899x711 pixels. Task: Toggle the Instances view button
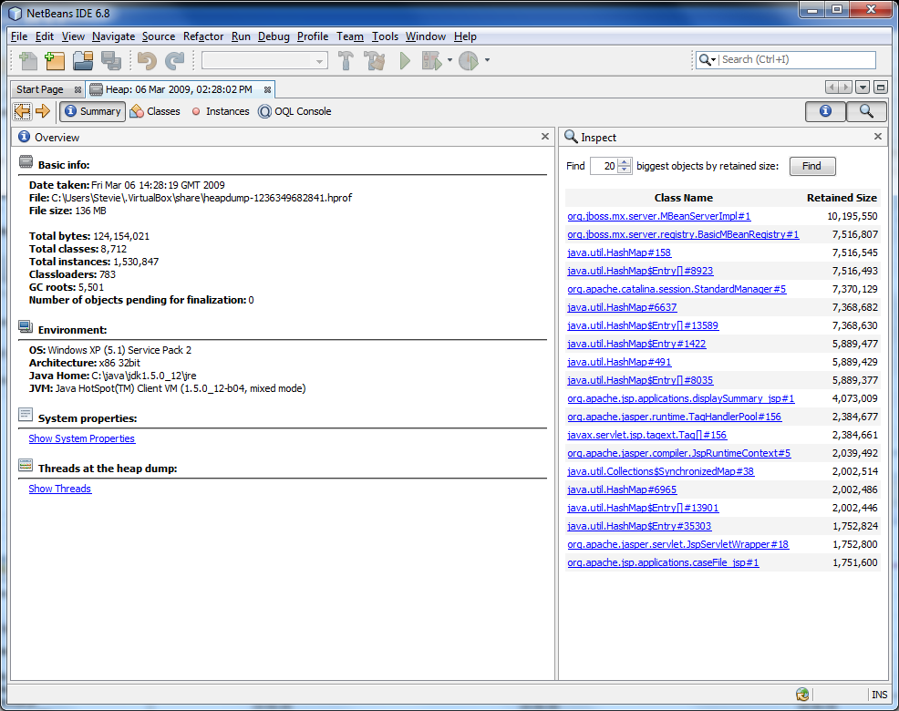coord(221,111)
